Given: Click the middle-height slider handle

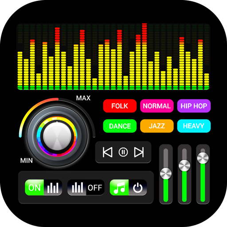Looking at the screenshot, I should point(184,165).
